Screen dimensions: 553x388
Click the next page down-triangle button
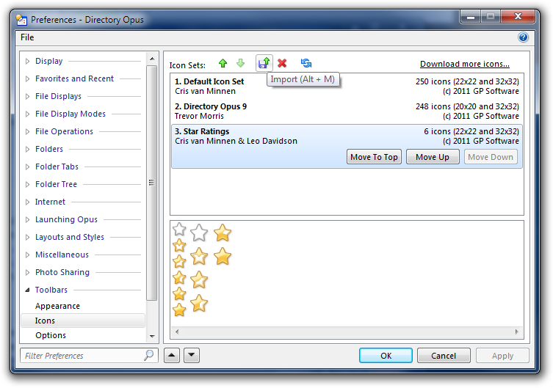point(192,355)
